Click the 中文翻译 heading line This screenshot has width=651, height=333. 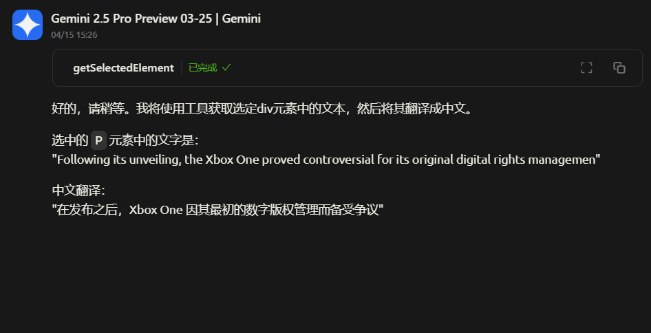pyautogui.click(x=78, y=191)
